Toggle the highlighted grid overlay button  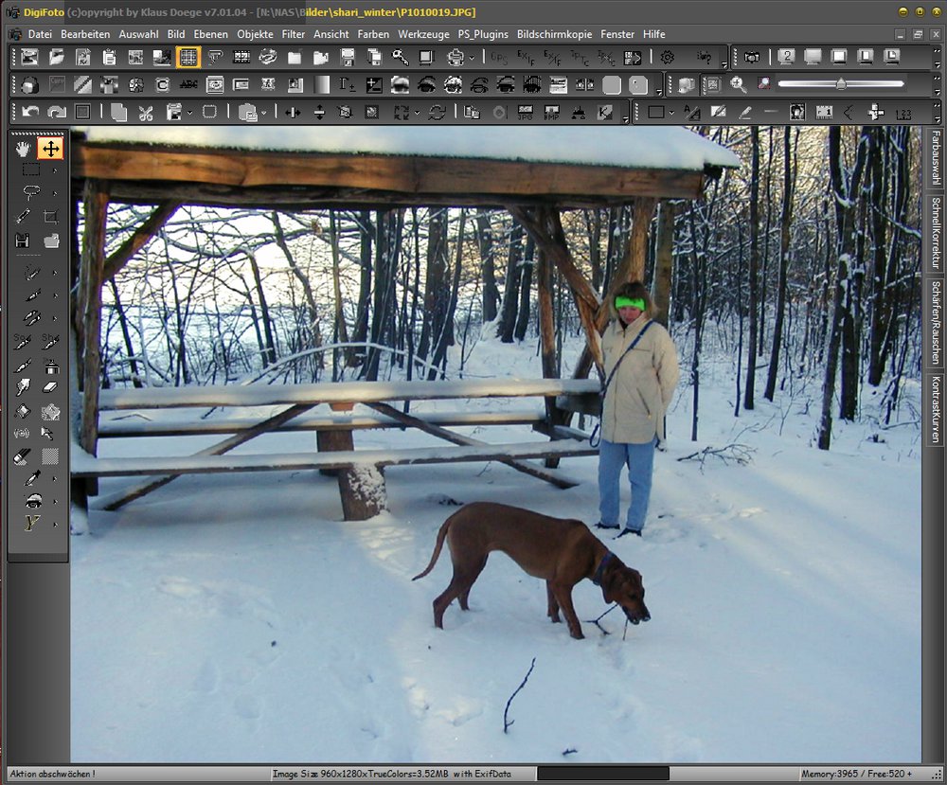pyautogui.click(x=188, y=58)
